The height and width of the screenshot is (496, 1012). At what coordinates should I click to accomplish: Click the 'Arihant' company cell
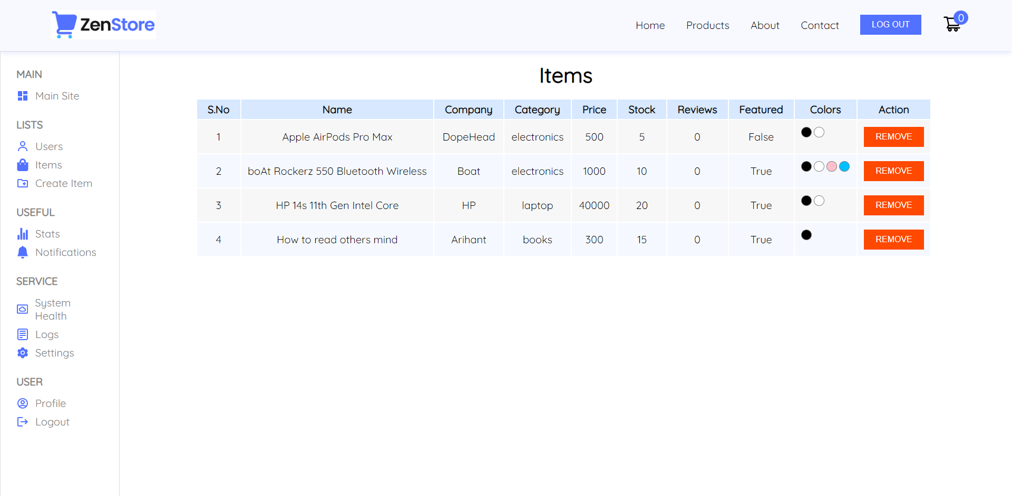(x=469, y=240)
